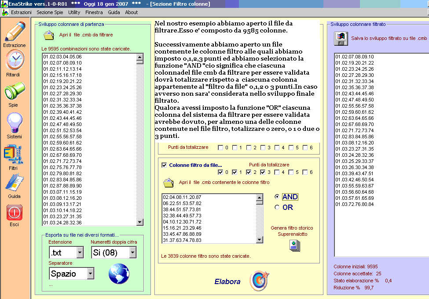The height and width of the screenshot is (299, 429).
Task: Click Apri il file .cmb contenente le colonne filtro
Action: click(x=224, y=182)
